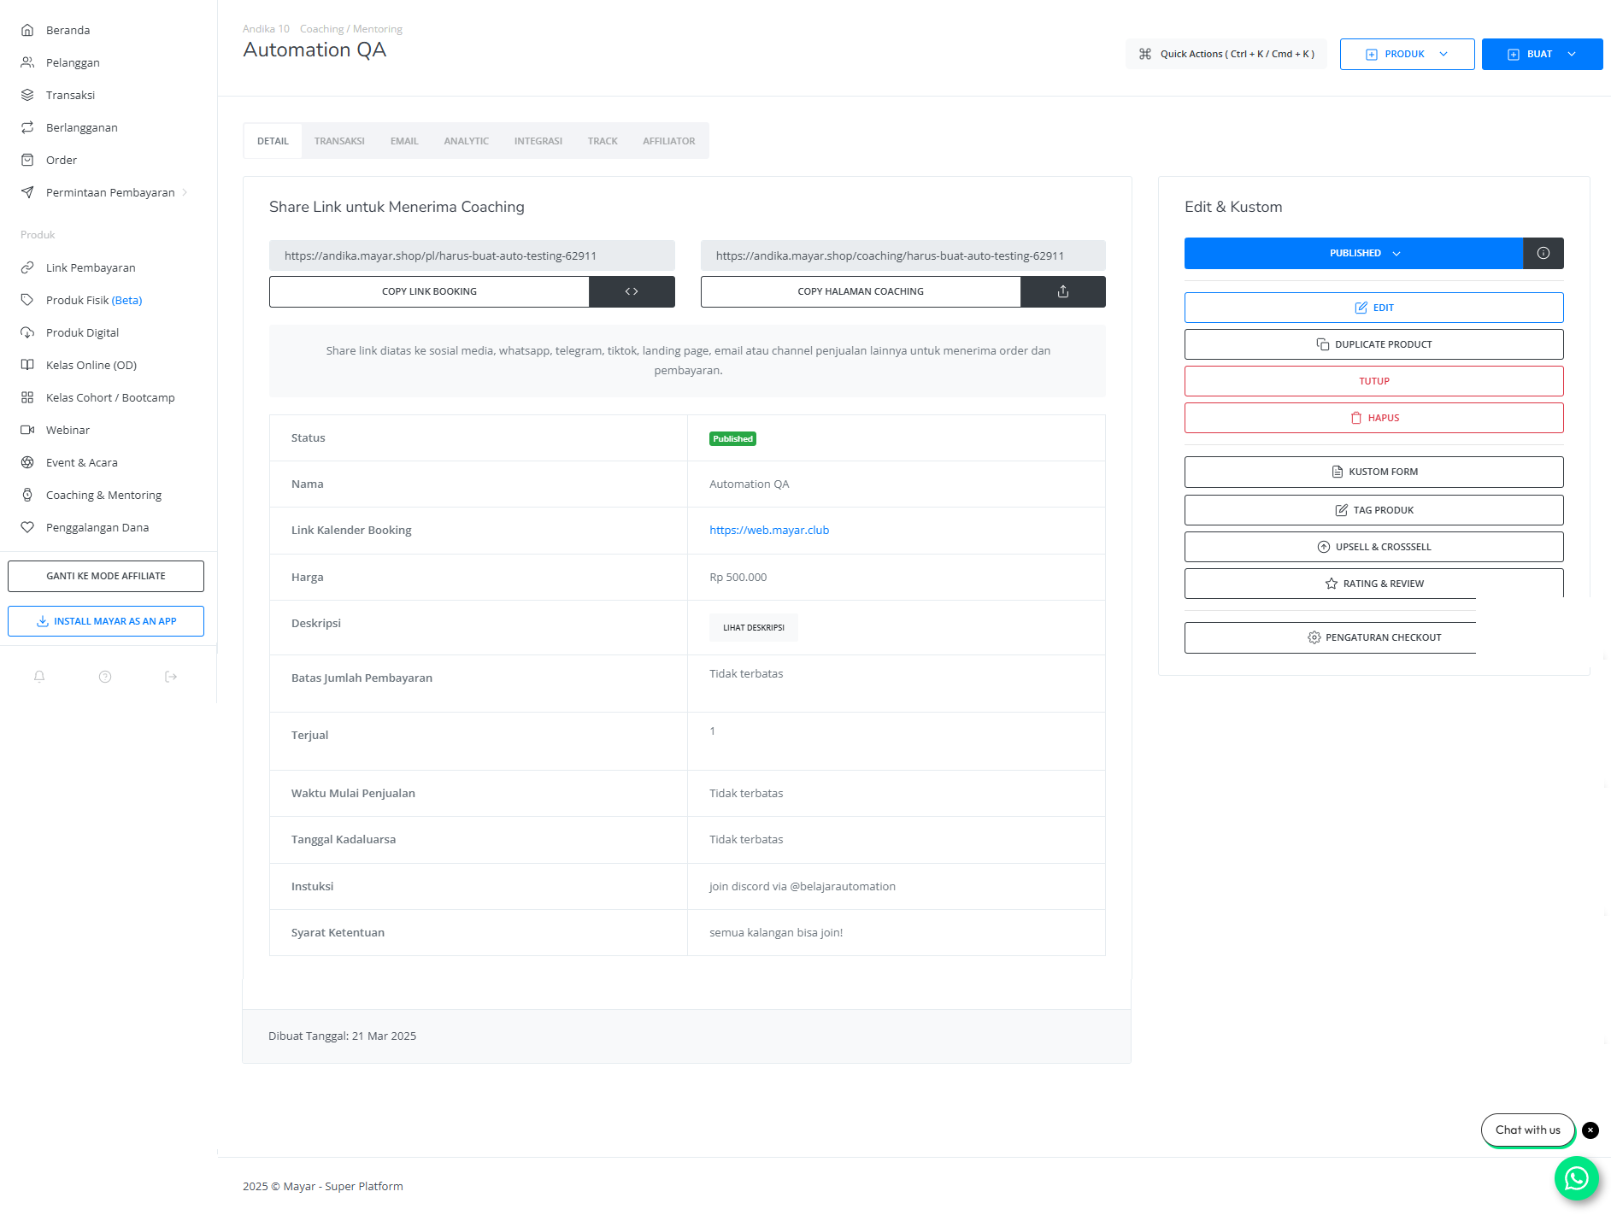Open Rating & Review settings
This screenshot has width=1611, height=1215.
[x=1374, y=584]
